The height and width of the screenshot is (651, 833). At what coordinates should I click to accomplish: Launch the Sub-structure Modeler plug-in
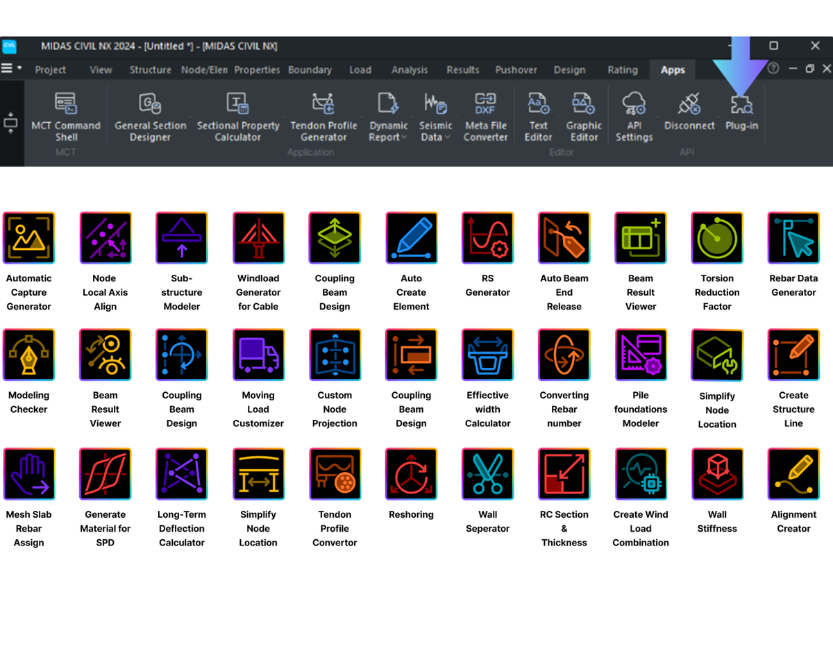[182, 238]
